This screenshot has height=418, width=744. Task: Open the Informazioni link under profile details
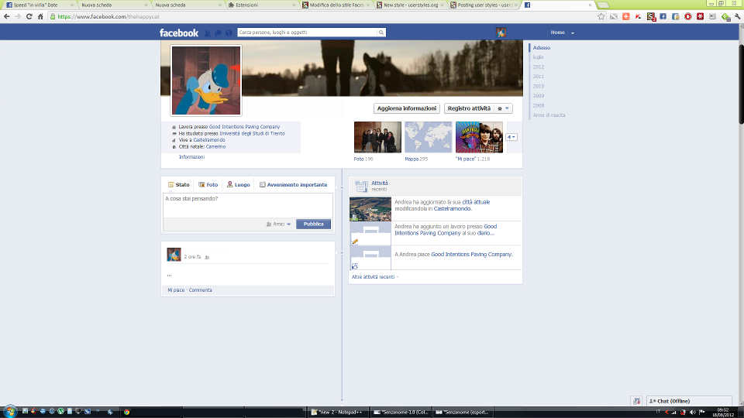191,157
